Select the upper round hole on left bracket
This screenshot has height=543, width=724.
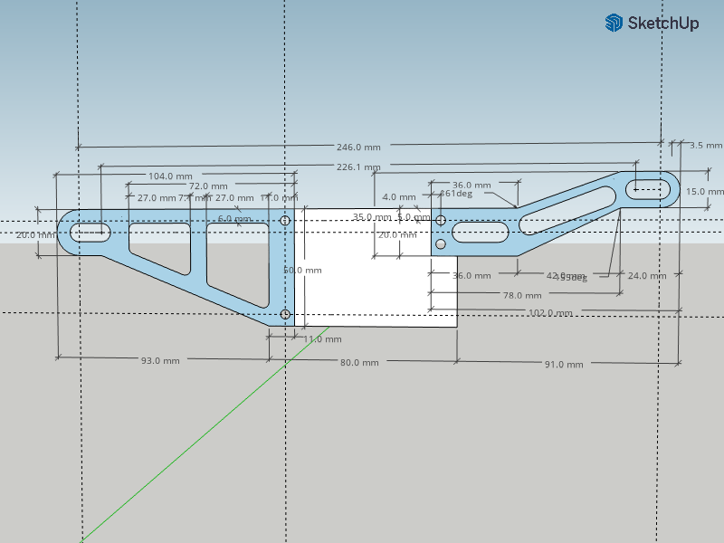pos(285,220)
